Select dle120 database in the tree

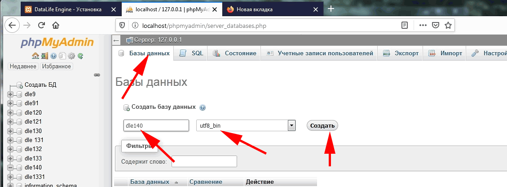point(33,113)
